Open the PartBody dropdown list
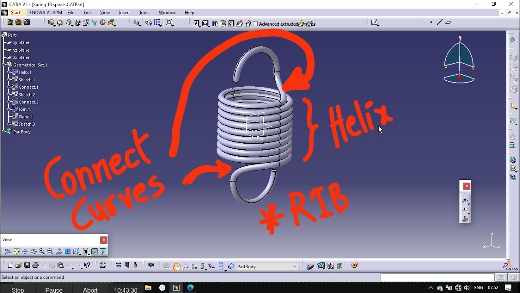520x293 pixels. 295,267
